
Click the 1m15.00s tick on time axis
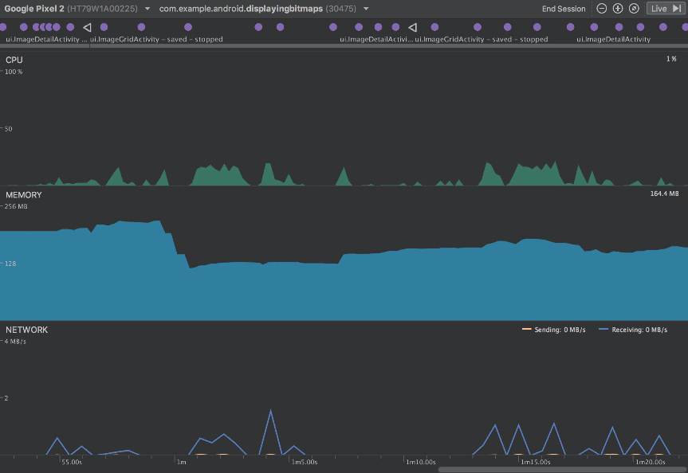coord(535,462)
